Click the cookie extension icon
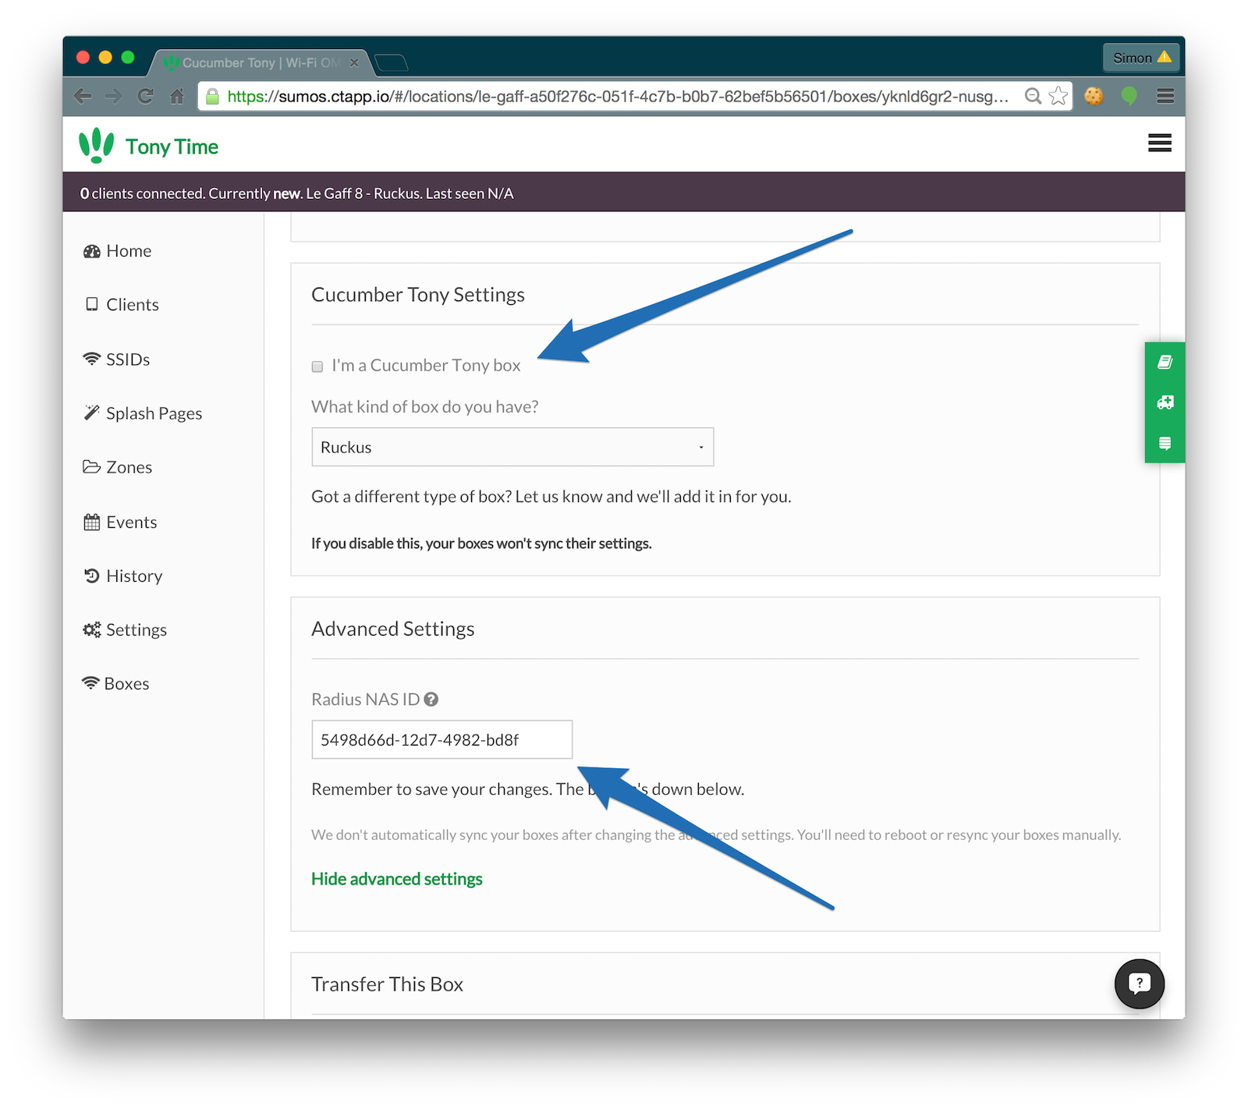Screen dimensions: 1248x1109 click(1094, 96)
